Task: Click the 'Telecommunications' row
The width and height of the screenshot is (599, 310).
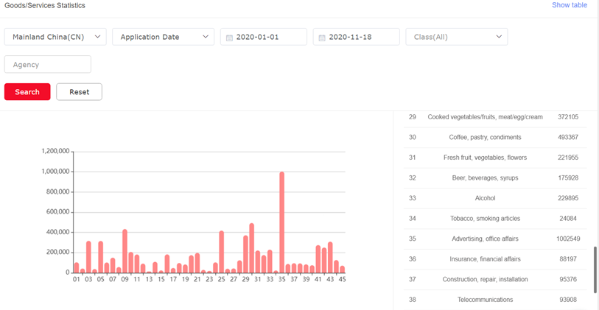Action: (495, 299)
